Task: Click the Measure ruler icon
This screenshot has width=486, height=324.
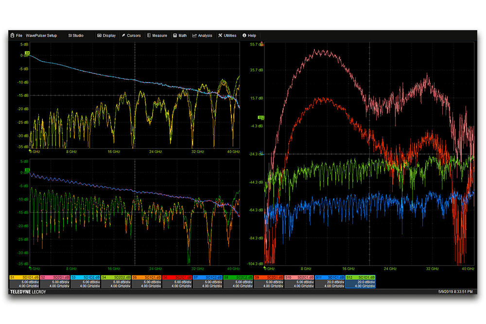Action: click(x=149, y=35)
